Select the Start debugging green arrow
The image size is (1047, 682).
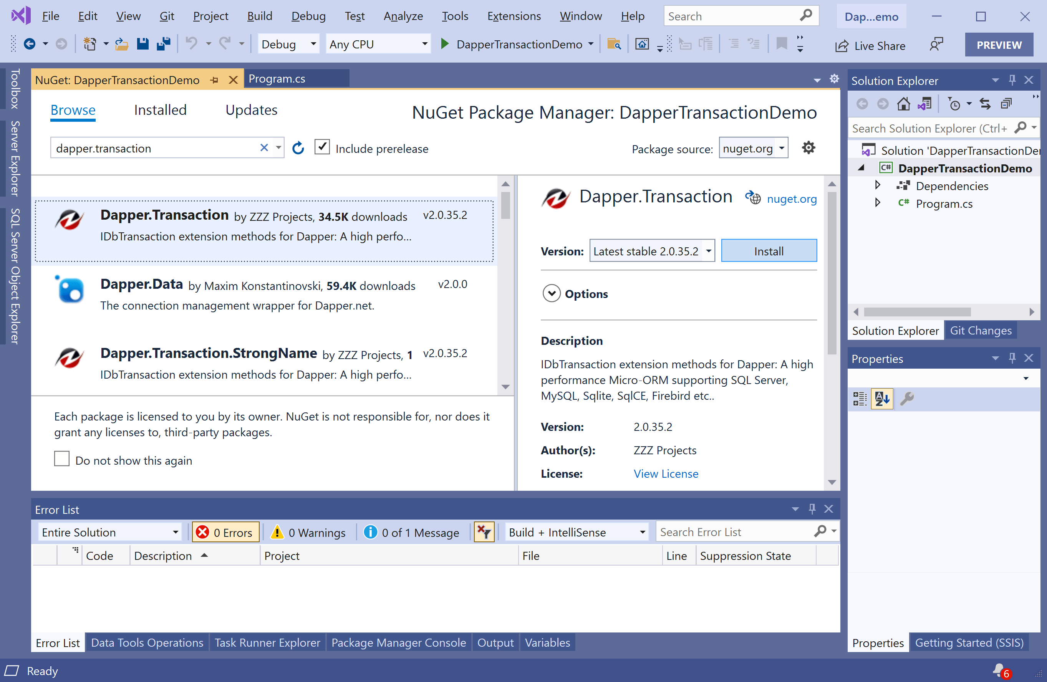[444, 44]
